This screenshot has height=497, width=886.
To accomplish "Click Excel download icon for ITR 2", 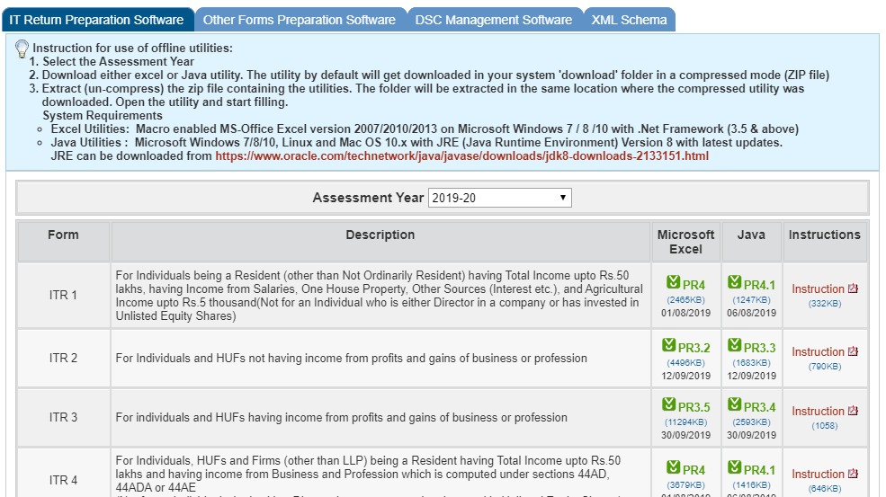I will point(669,345).
